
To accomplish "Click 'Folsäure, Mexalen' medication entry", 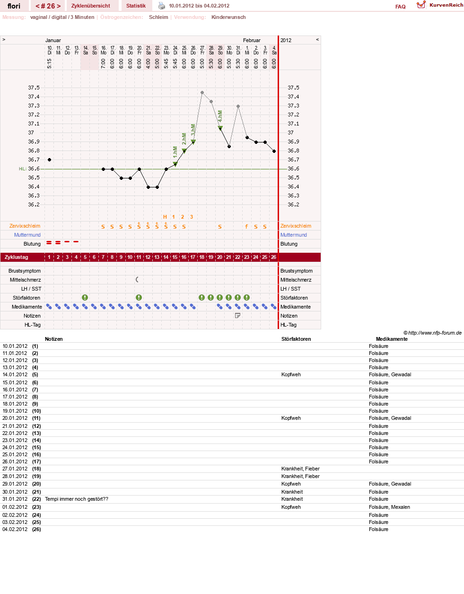I will pos(390,507).
